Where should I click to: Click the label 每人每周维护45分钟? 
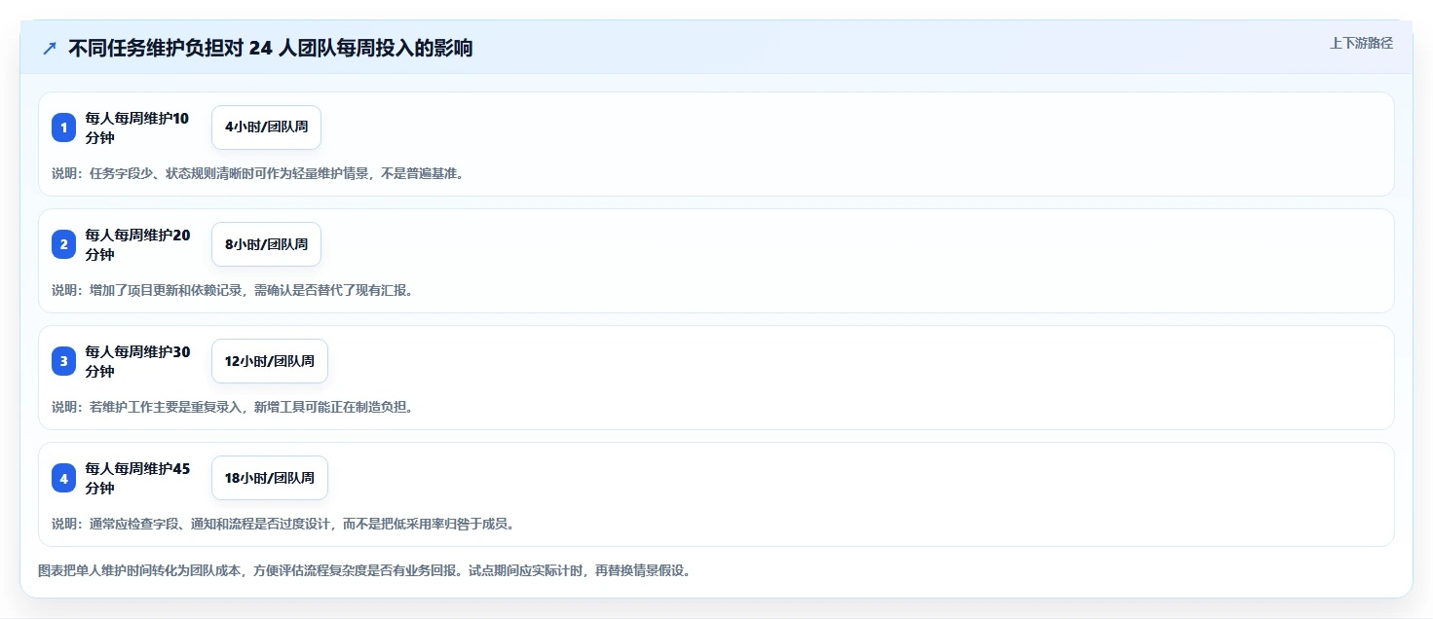coord(137,478)
